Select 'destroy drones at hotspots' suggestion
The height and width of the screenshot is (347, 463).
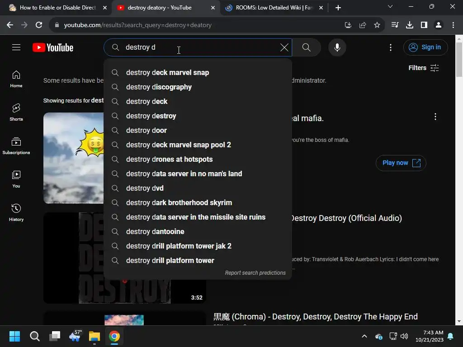pos(198,159)
